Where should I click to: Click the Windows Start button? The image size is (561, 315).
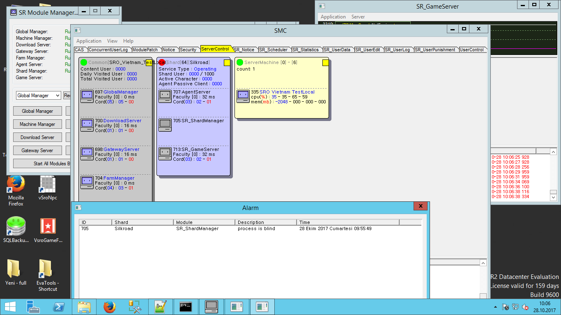[10, 307]
